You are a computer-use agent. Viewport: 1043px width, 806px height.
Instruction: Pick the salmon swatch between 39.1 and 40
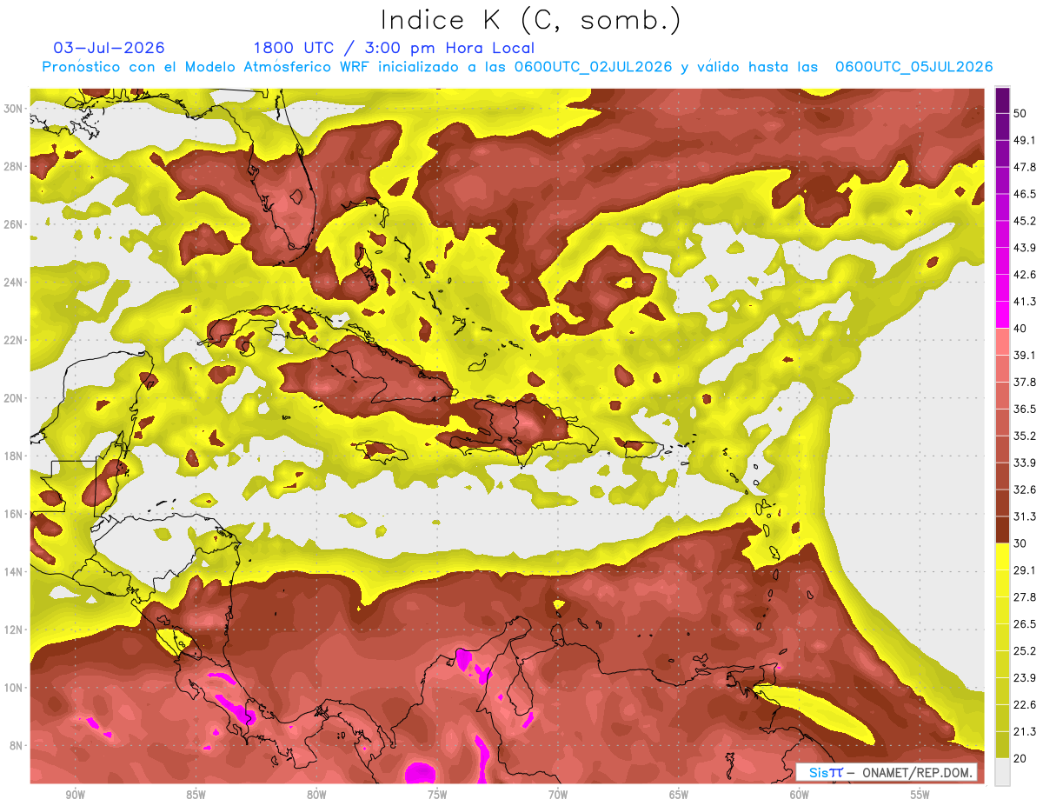(x=1002, y=342)
